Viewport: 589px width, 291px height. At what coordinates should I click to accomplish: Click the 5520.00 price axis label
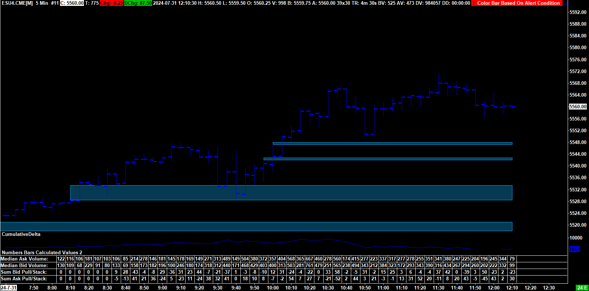(578, 225)
